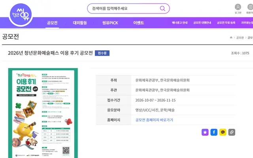This screenshot has height=158, width=253.
Task: Share via the Facebook icon
Action: 214,132
